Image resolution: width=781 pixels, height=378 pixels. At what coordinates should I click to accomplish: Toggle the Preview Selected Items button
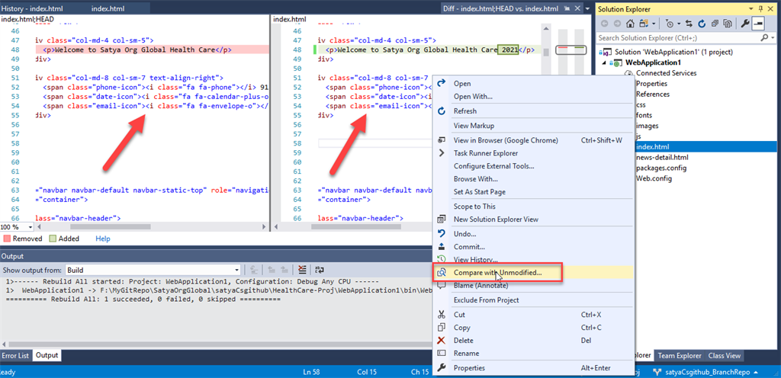click(758, 24)
